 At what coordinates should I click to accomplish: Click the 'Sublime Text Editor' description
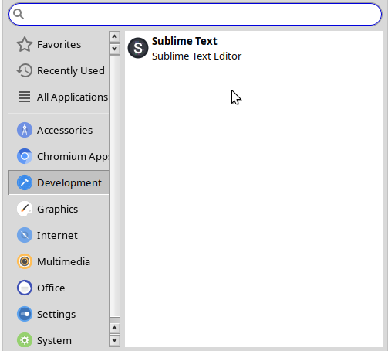click(197, 56)
